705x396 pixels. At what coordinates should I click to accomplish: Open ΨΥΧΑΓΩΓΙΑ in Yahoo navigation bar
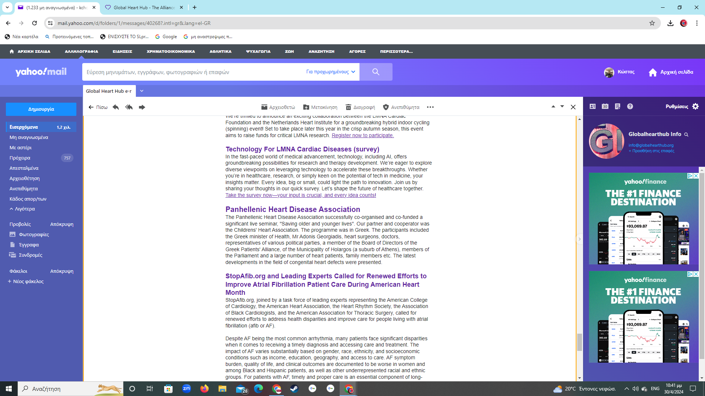pyautogui.click(x=258, y=51)
